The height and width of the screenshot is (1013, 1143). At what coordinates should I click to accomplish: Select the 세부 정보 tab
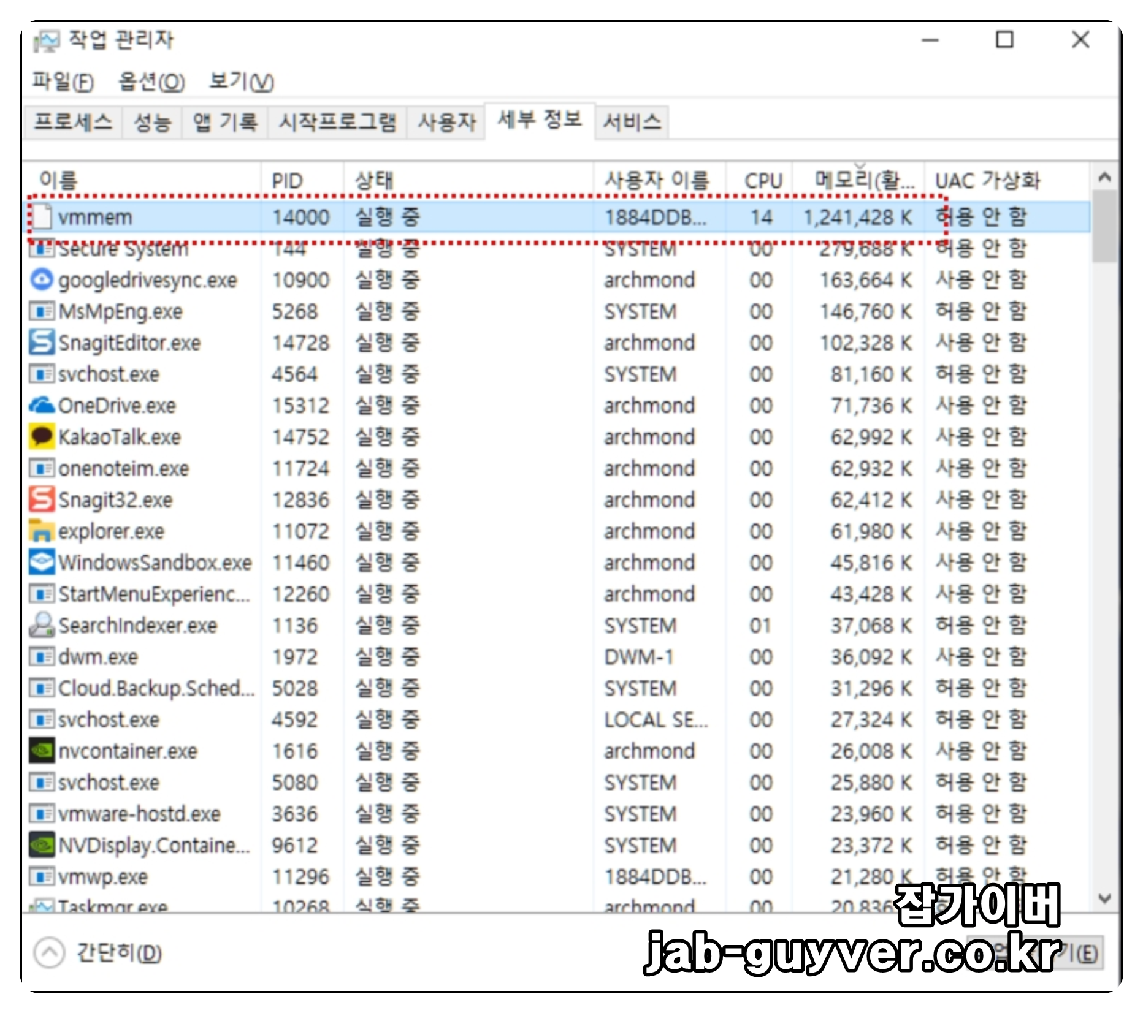(x=540, y=120)
